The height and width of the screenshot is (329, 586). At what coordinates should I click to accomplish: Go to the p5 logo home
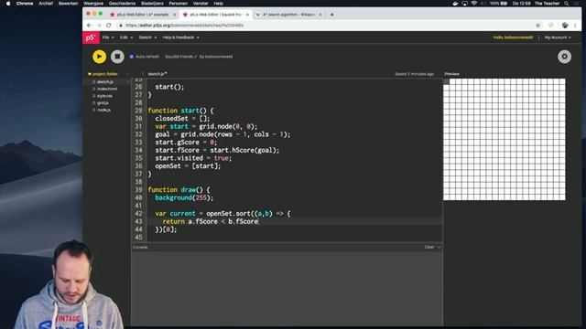coord(91,37)
